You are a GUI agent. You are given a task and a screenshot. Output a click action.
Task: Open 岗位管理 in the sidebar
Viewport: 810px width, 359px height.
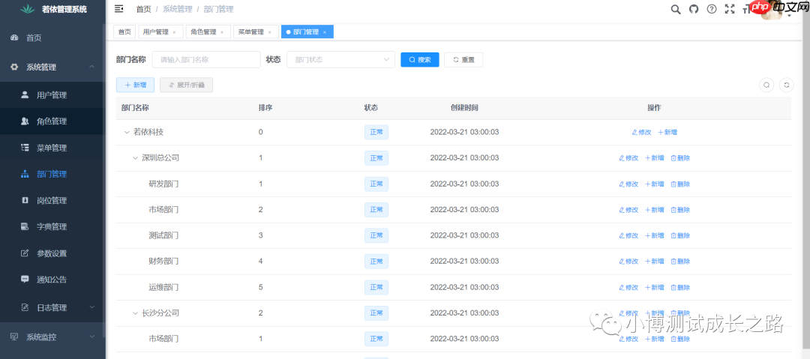(x=52, y=200)
